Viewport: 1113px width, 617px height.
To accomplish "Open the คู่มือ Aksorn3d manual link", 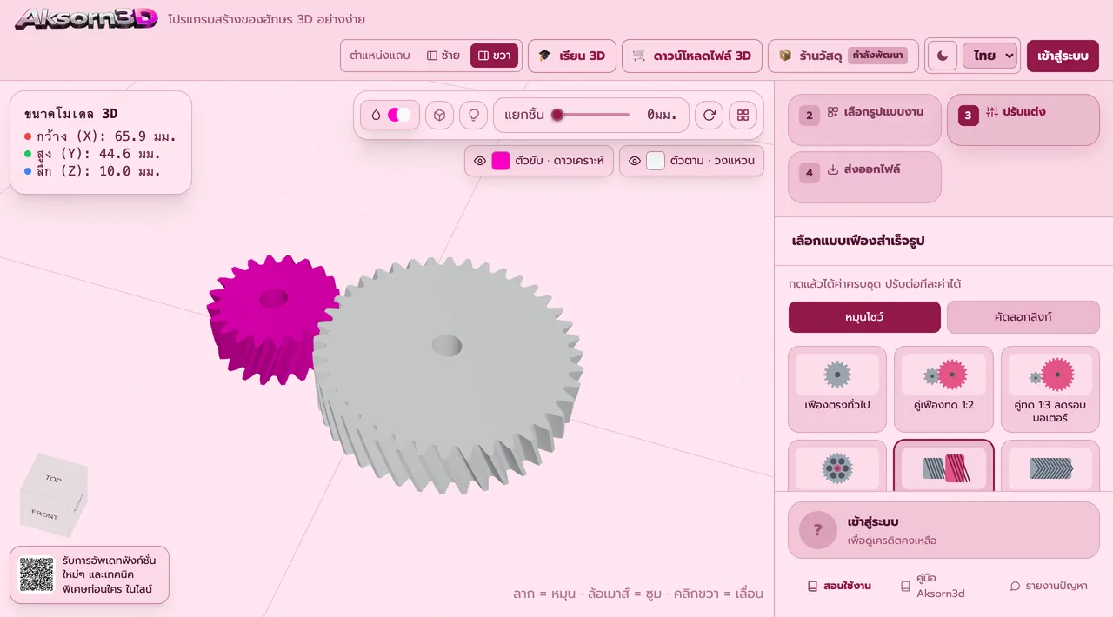I will [933, 586].
